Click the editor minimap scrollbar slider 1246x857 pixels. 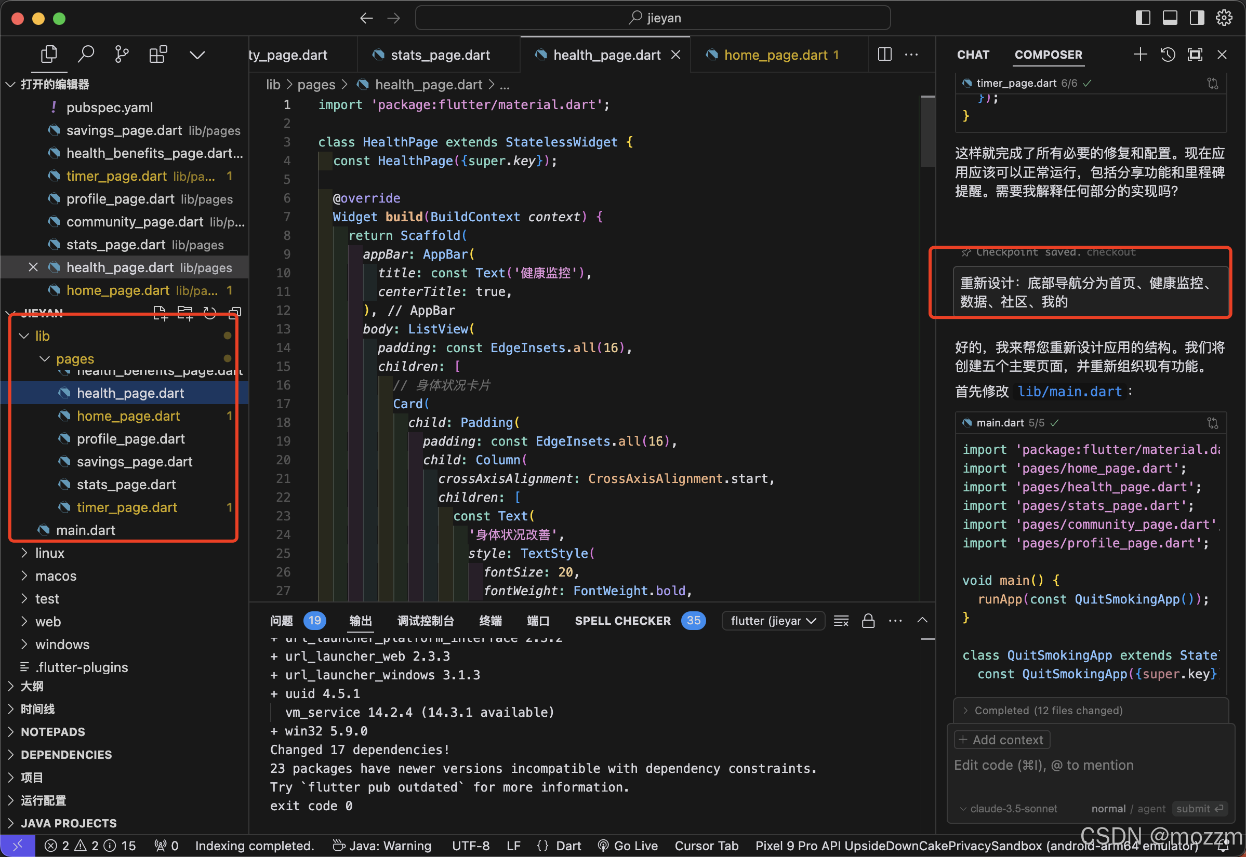(x=927, y=131)
